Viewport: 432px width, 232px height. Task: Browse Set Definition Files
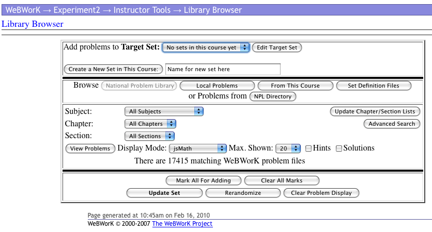click(x=374, y=86)
